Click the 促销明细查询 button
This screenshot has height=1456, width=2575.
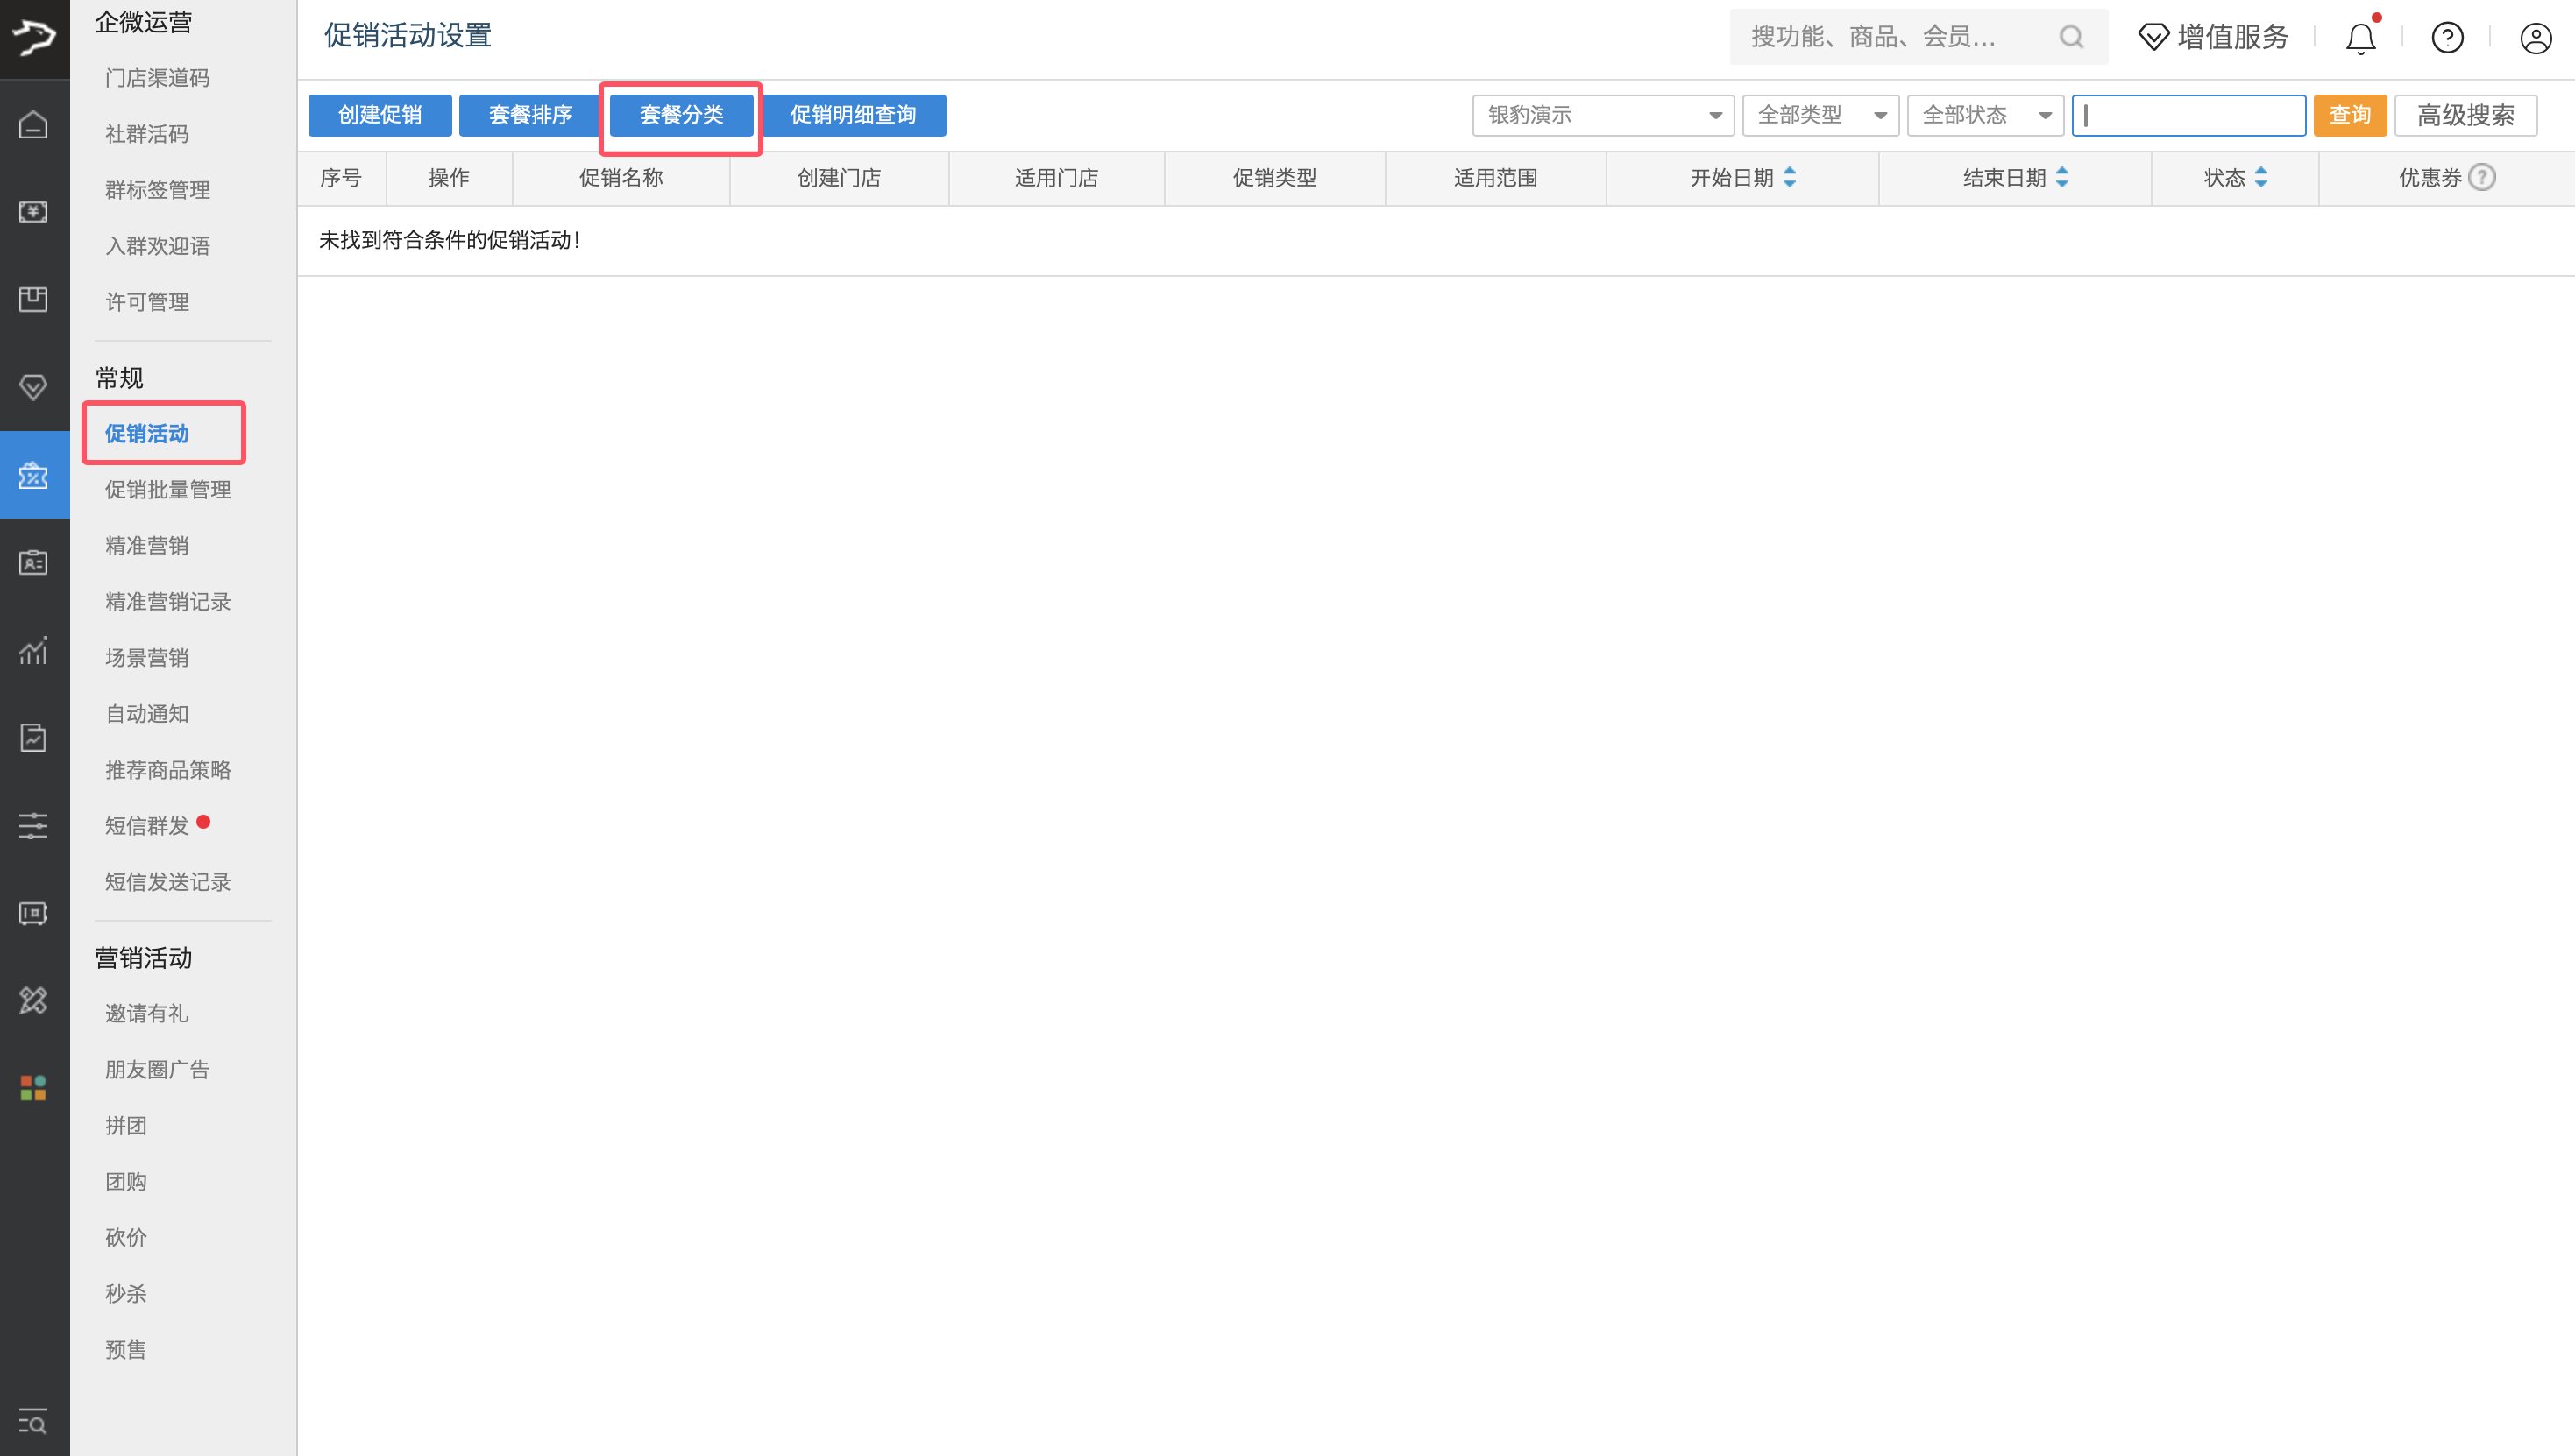(854, 115)
